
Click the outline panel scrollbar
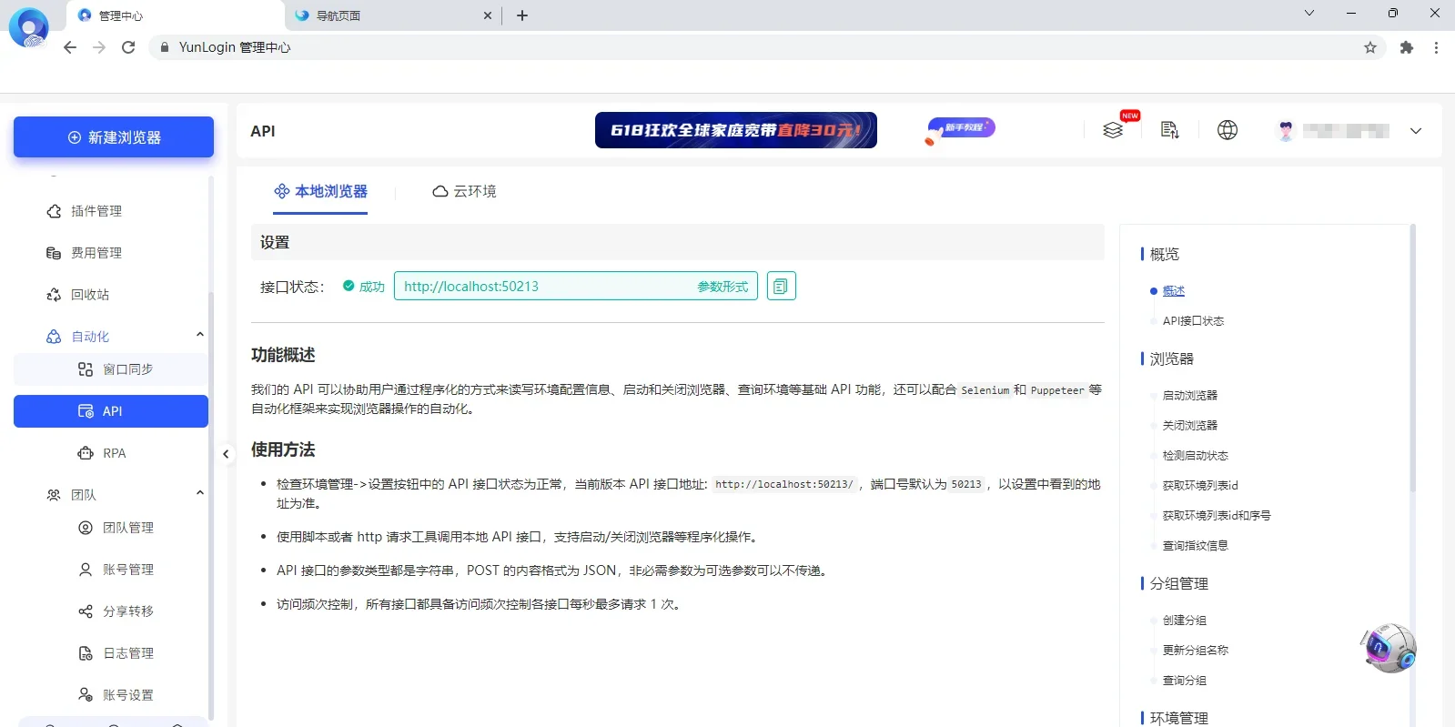[x=1413, y=357]
